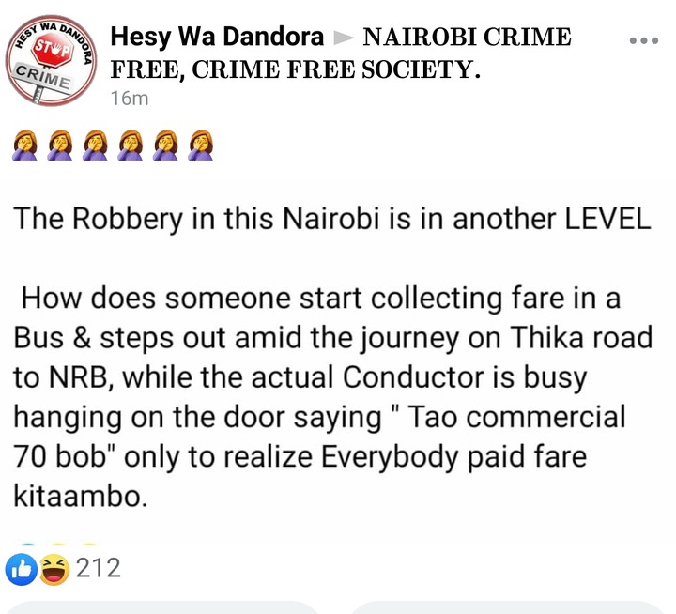Click the line starting "How does someone"
The height and width of the screenshot is (614, 676).
tap(321, 299)
